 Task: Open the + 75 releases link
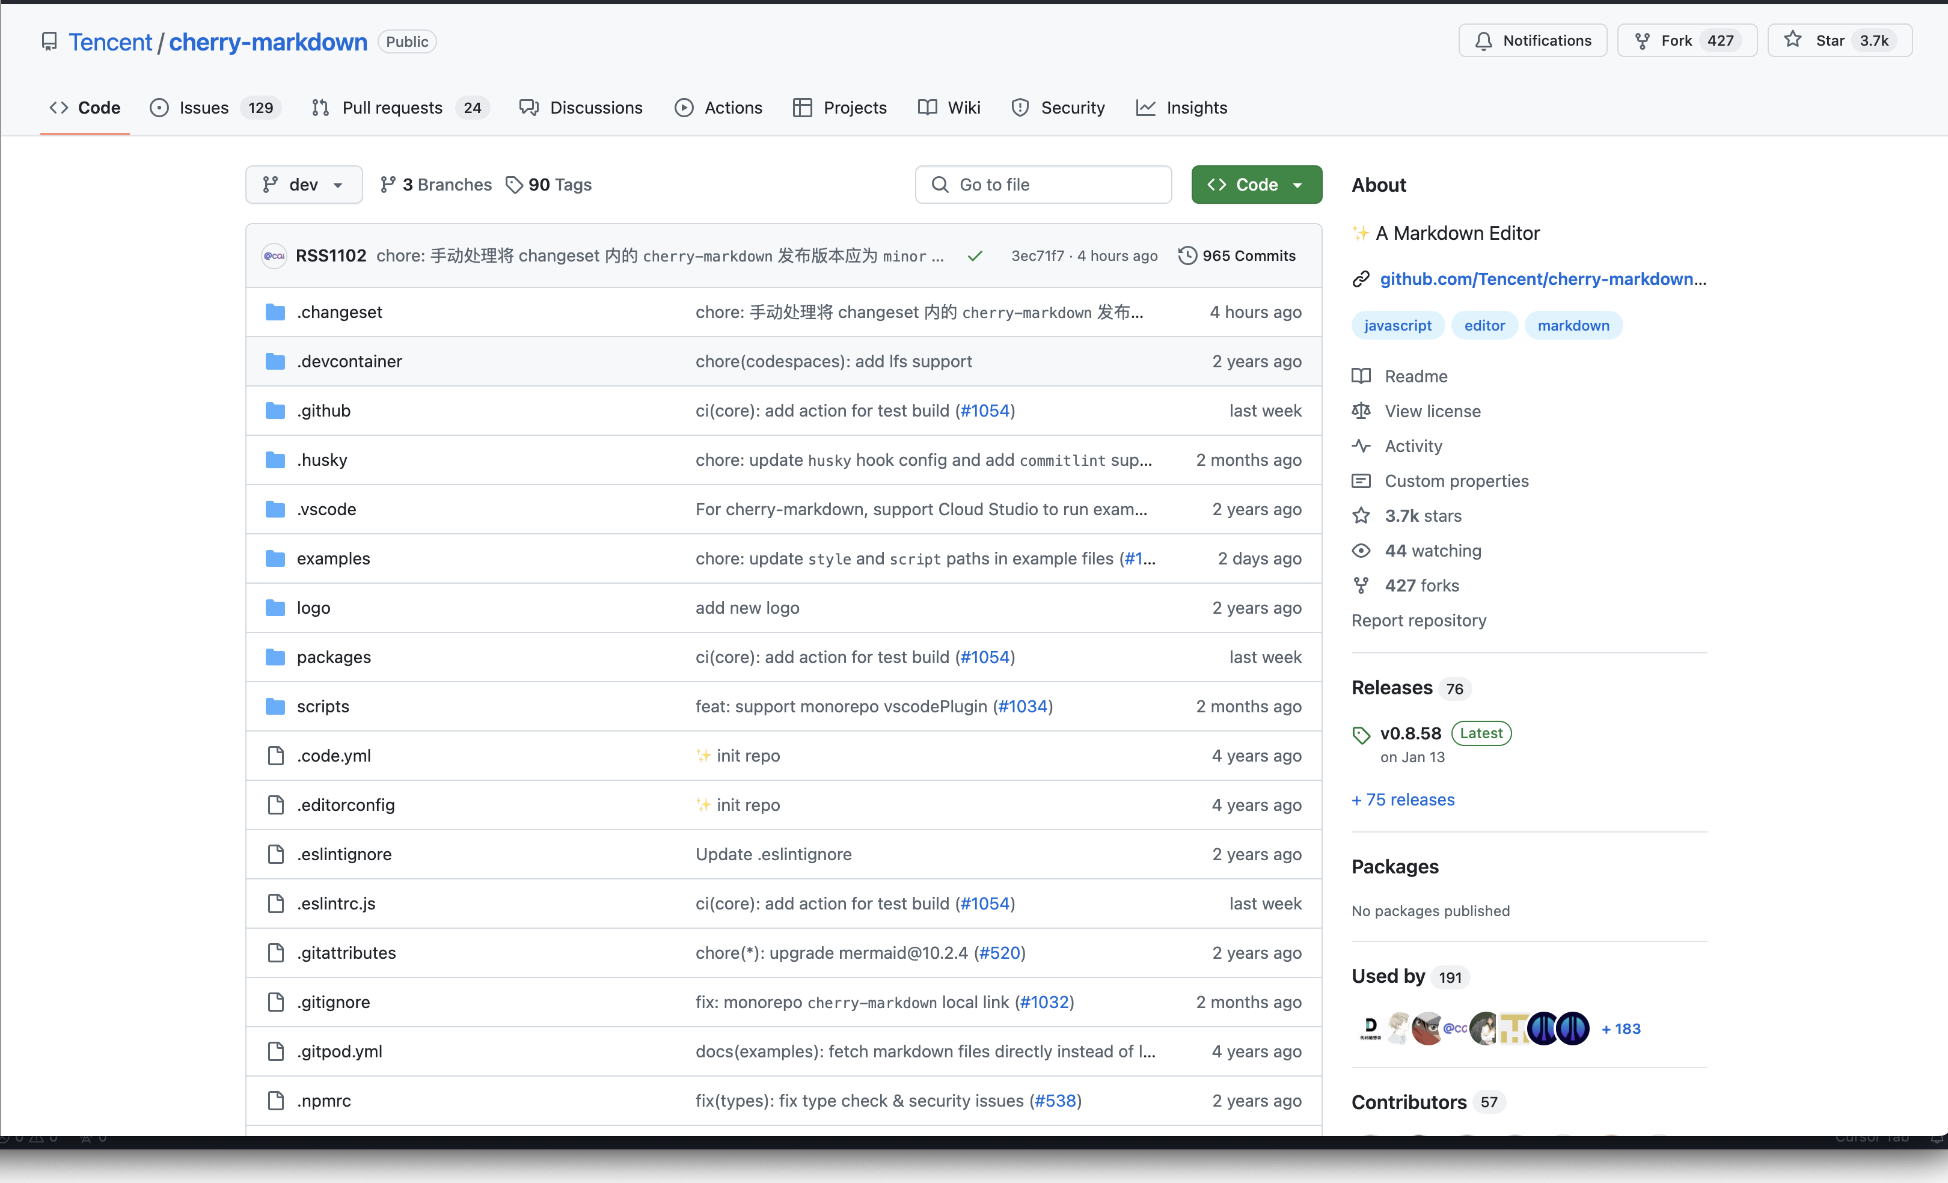1403,799
